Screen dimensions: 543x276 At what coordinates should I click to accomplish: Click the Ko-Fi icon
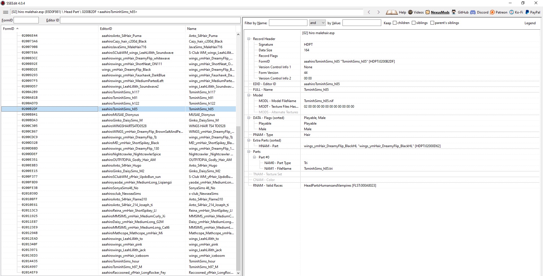click(x=512, y=12)
